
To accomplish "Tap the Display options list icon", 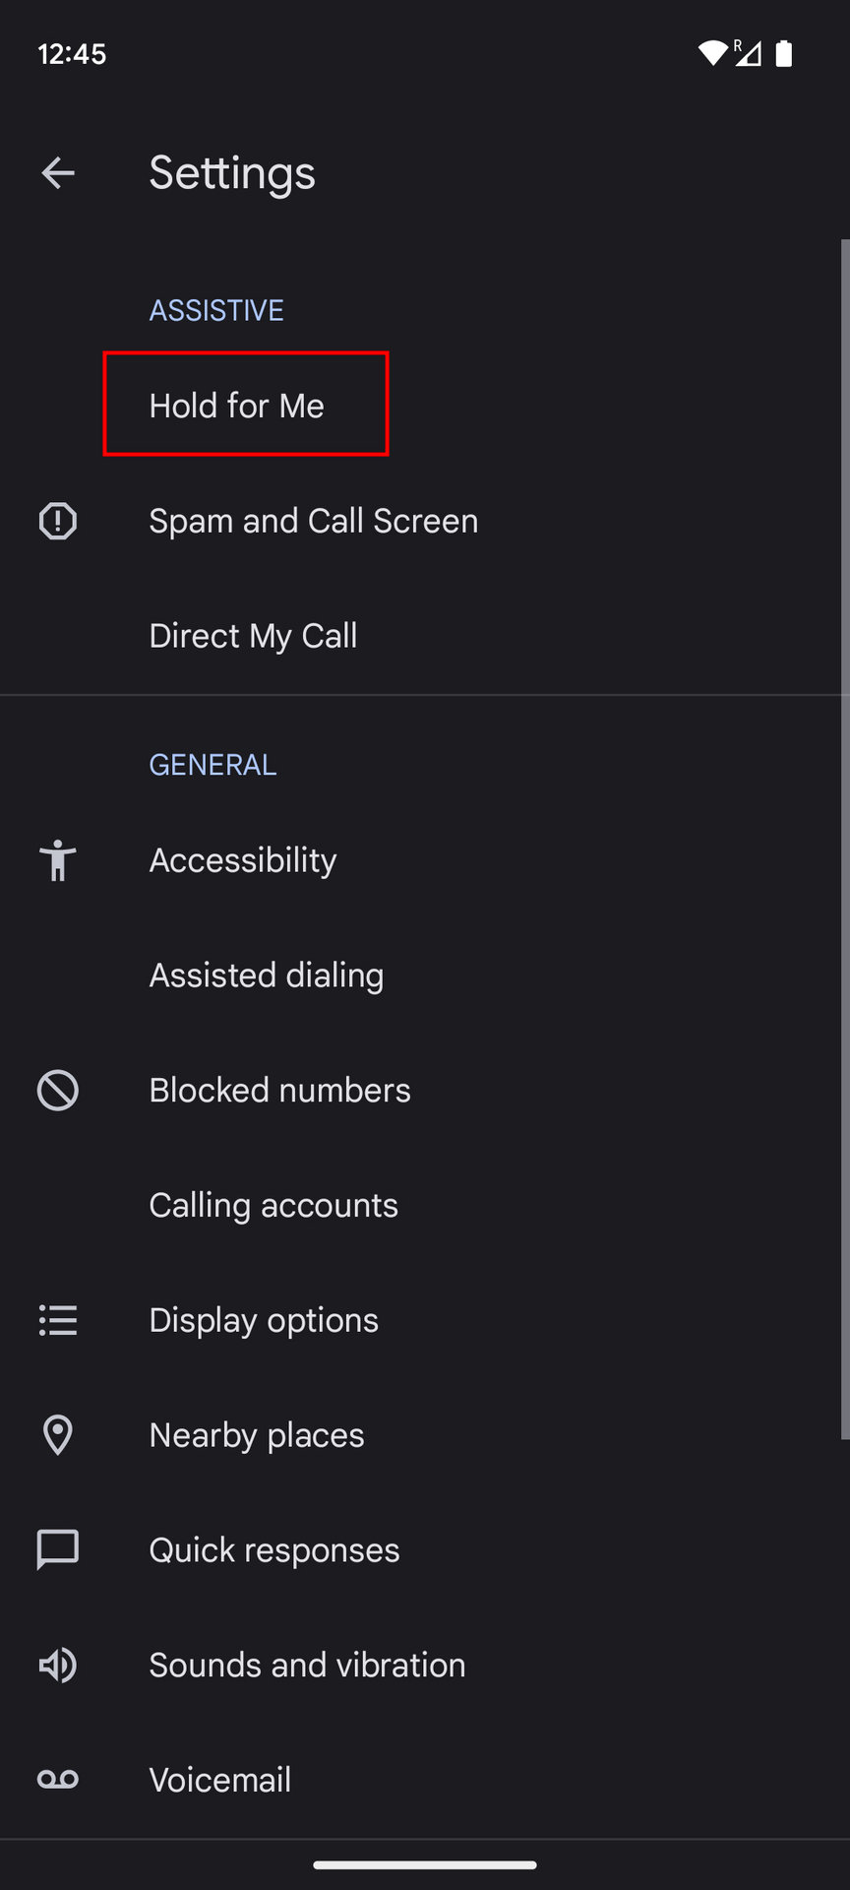I will [58, 1320].
